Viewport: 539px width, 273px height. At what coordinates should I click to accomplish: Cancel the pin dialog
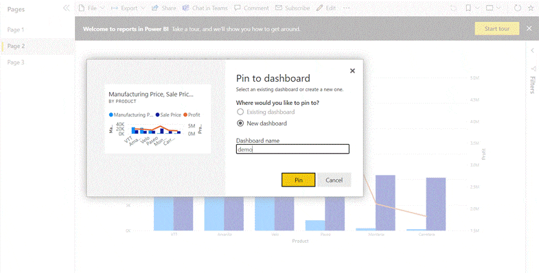[334, 180]
